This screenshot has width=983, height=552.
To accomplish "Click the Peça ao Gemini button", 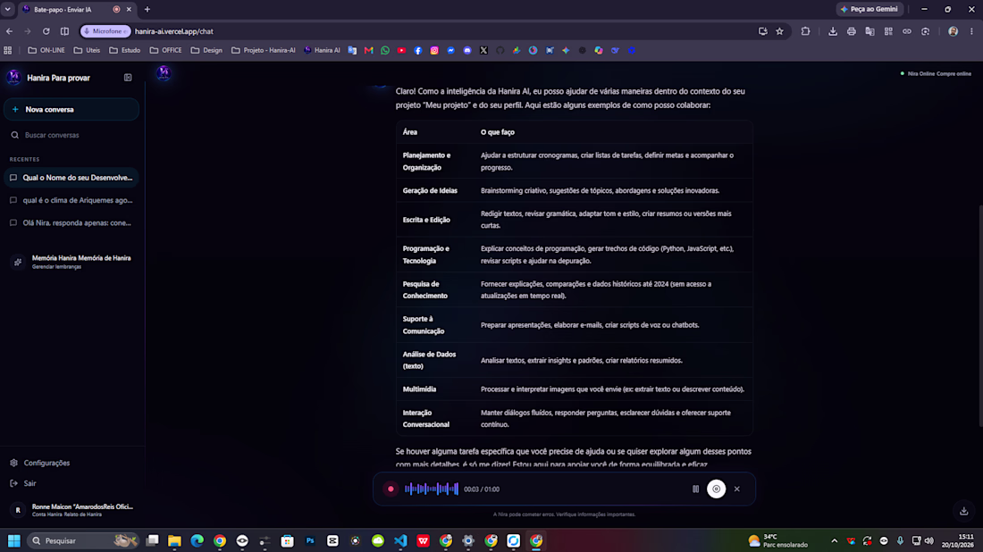I will 869,10.
